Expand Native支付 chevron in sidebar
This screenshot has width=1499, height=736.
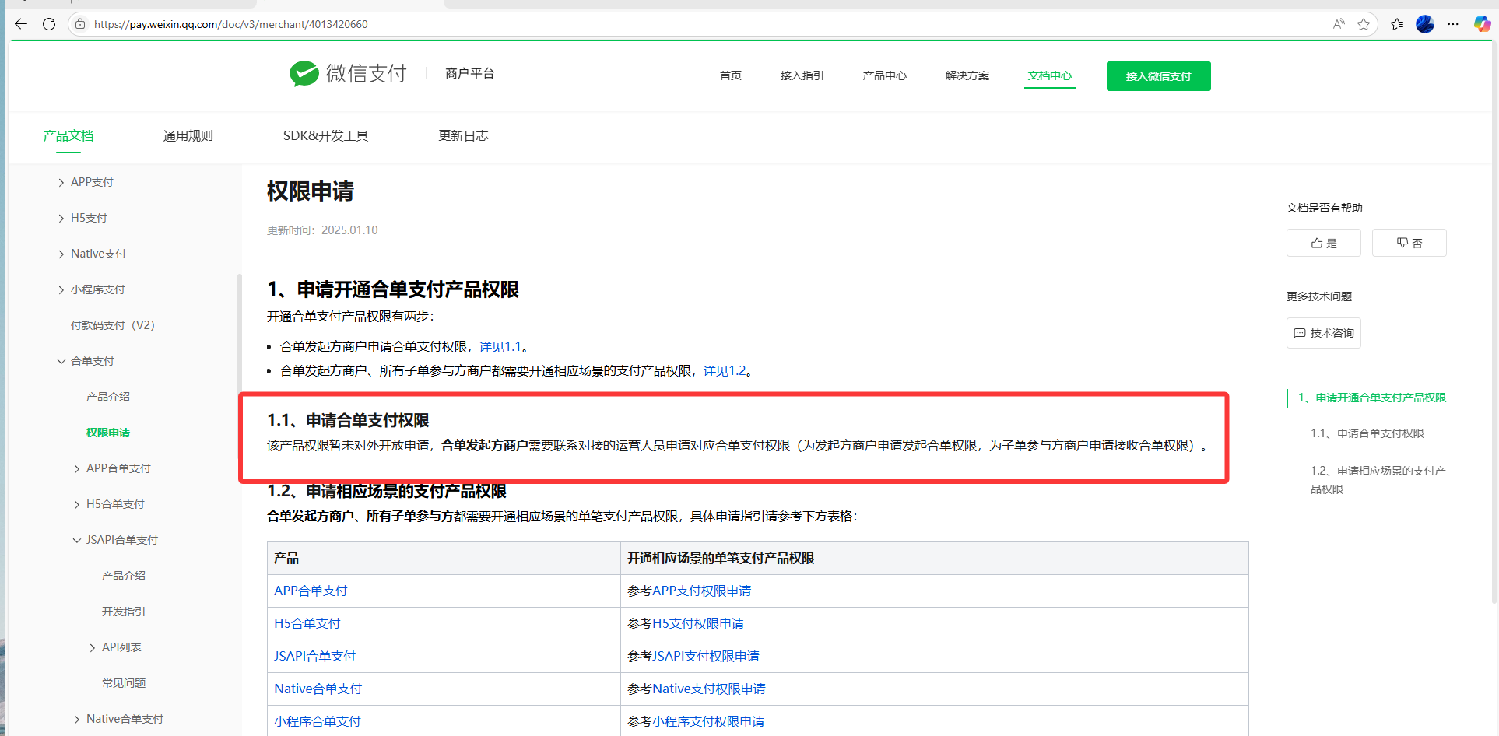click(x=61, y=254)
